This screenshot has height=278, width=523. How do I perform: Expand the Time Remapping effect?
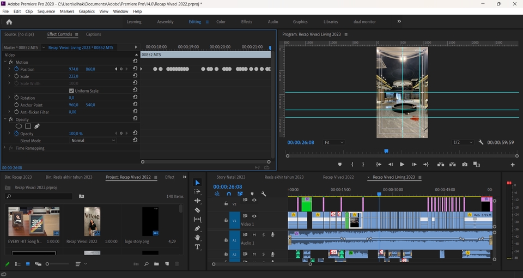pos(4,148)
